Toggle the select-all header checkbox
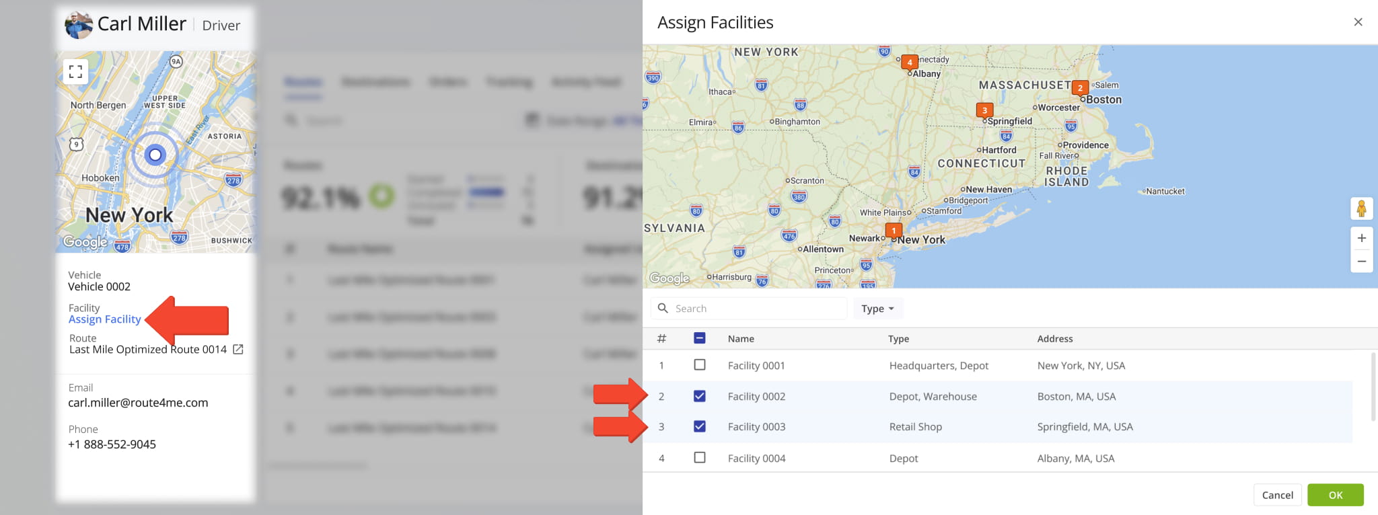 point(700,338)
